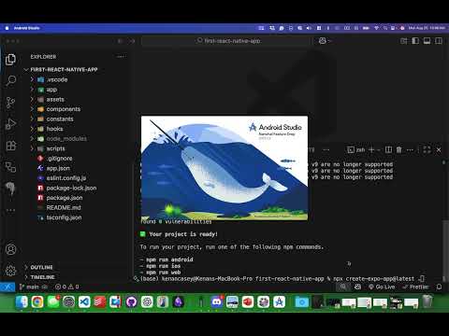This screenshot has height=336, width=449.
Task: Open the Manage gear settings icon
Action: click(x=10, y=271)
